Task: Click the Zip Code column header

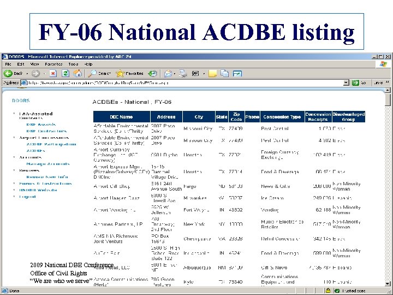Action: point(236,117)
